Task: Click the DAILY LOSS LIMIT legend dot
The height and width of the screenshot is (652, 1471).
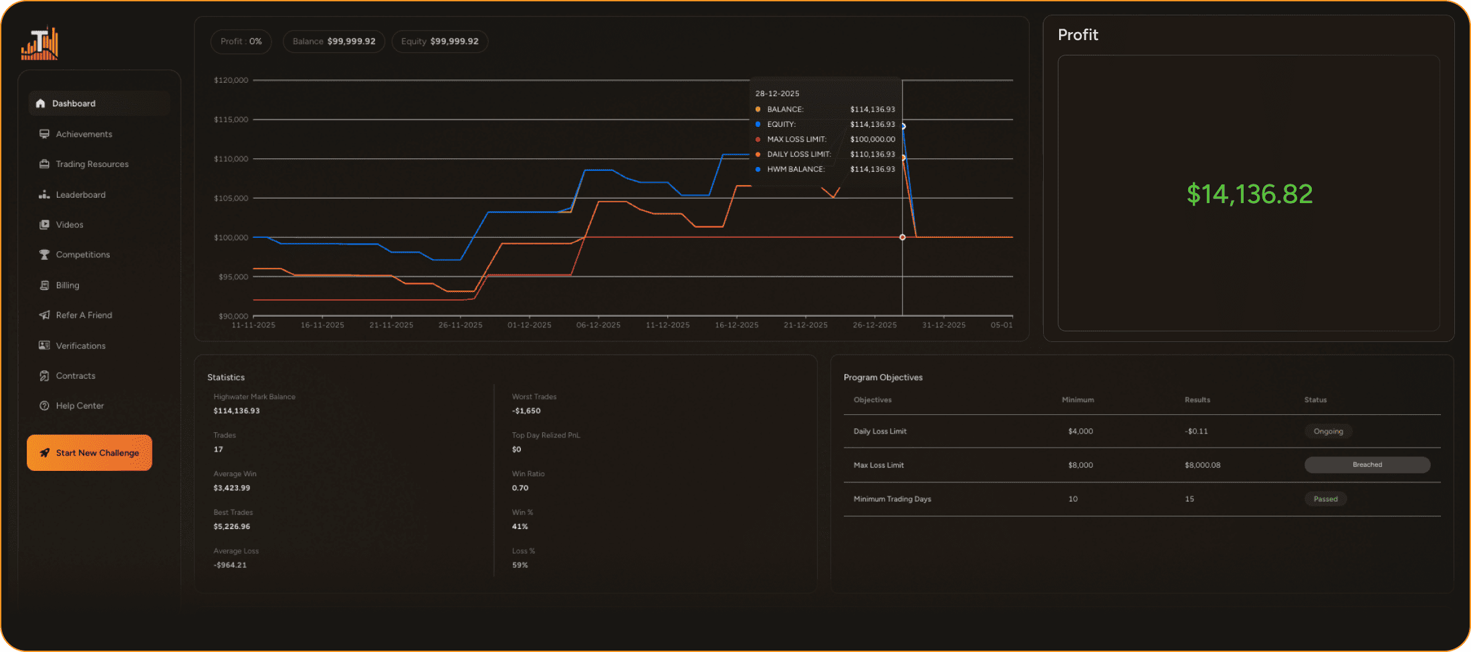Action: coord(758,154)
